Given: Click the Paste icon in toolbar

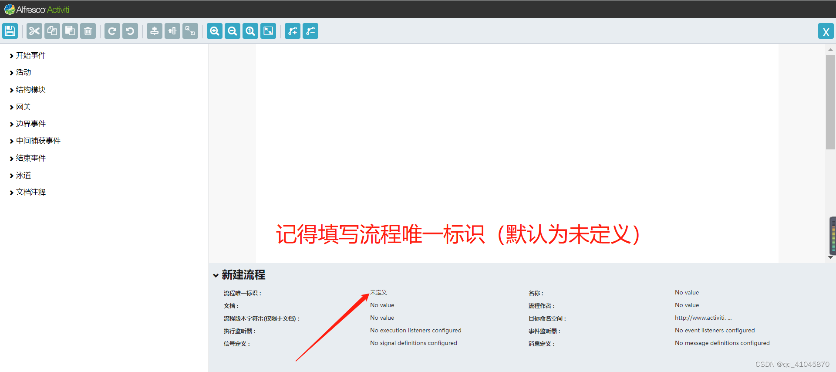Looking at the screenshot, I should click(70, 31).
